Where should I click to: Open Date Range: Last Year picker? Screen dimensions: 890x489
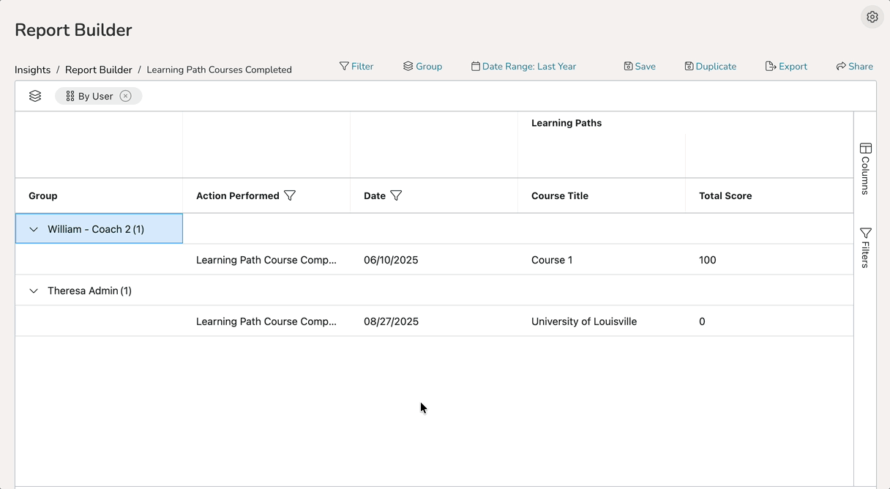[523, 67]
